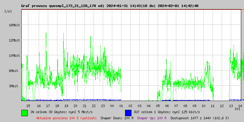This screenshot has width=244, height=122.
Task: Click the green IN legend swatch
Action: point(25,113)
